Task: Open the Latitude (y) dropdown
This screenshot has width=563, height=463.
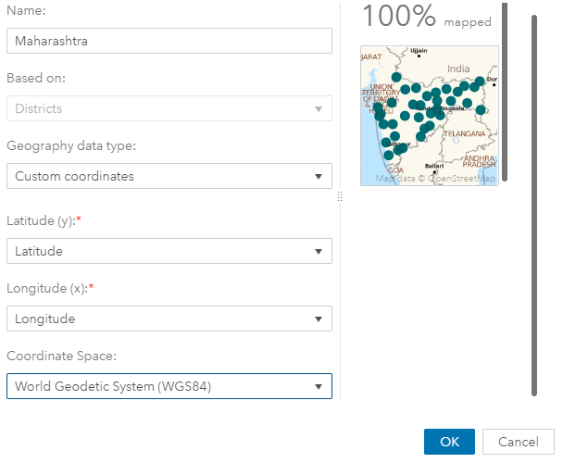Action: tap(169, 251)
